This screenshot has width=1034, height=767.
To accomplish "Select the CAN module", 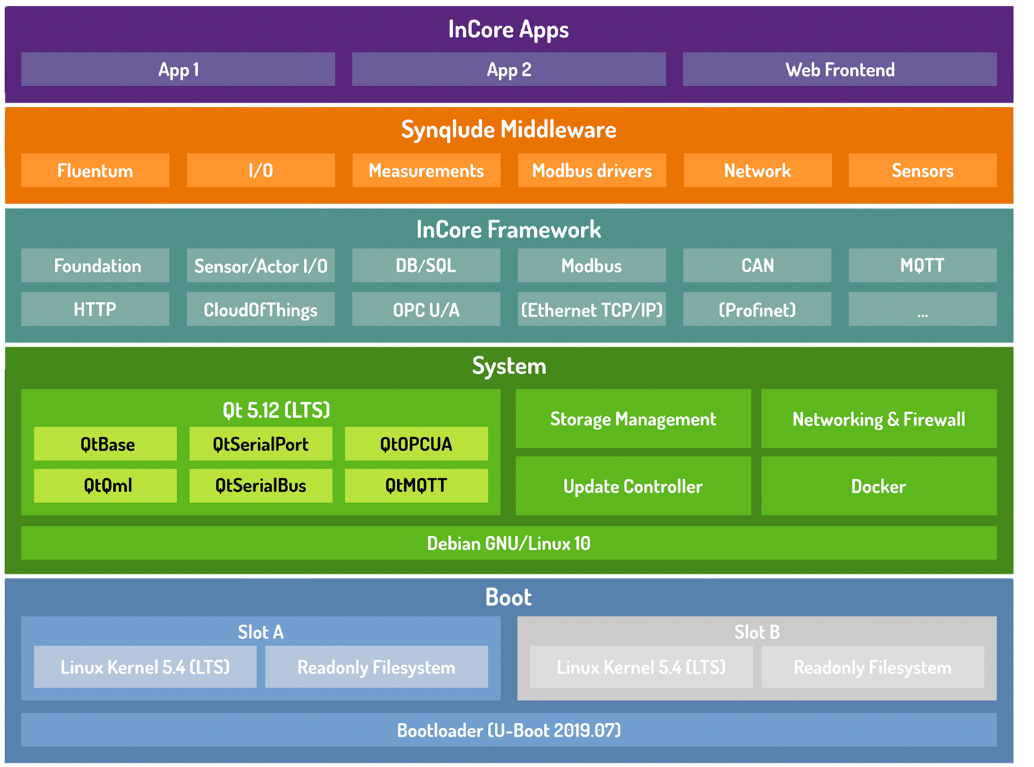I will 757,265.
